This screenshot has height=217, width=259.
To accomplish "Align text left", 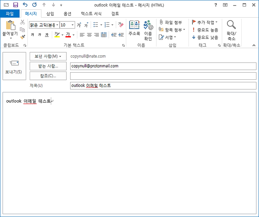I will pos(82,34).
